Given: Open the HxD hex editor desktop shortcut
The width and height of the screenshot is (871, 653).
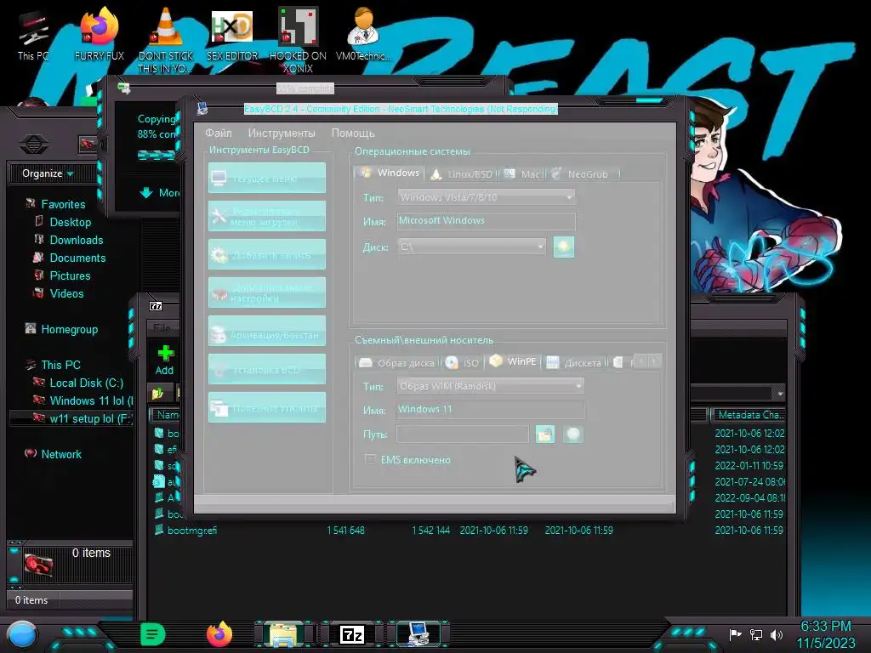Looking at the screenshot, I should [x=232, y=34].
